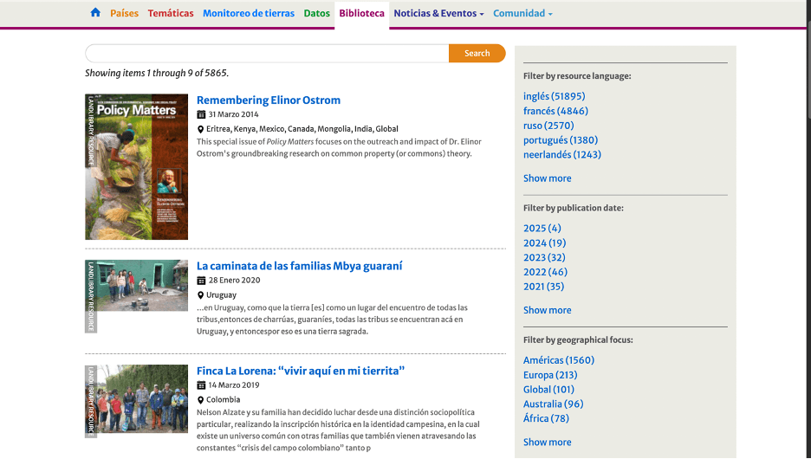
Task: Click calendar icon beside 31 Marzo 2014
Action: [201, 114]
